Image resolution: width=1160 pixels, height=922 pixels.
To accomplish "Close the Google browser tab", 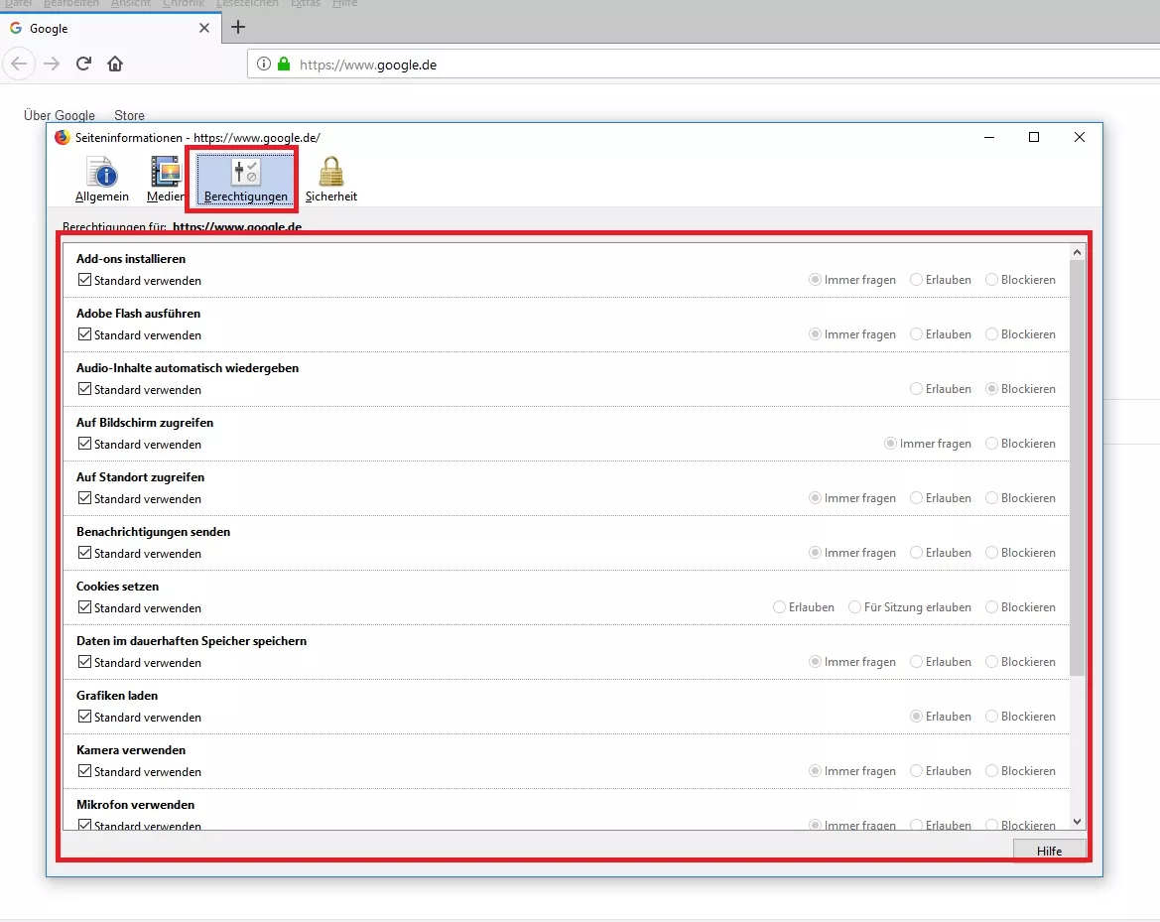I will coord(205,28).
